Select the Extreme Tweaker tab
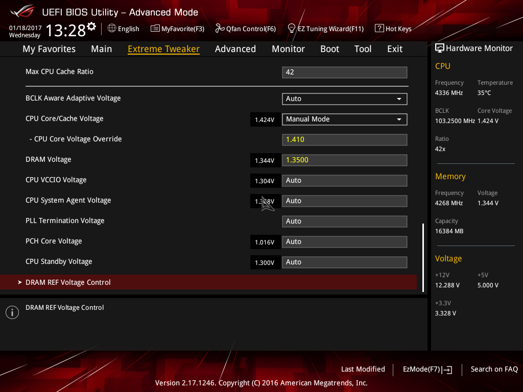Screen dimensions: 523x392 (164, 49)
